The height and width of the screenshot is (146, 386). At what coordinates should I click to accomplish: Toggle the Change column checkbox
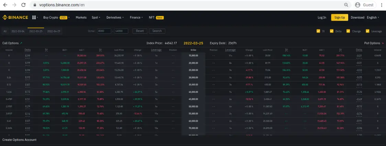348,31
